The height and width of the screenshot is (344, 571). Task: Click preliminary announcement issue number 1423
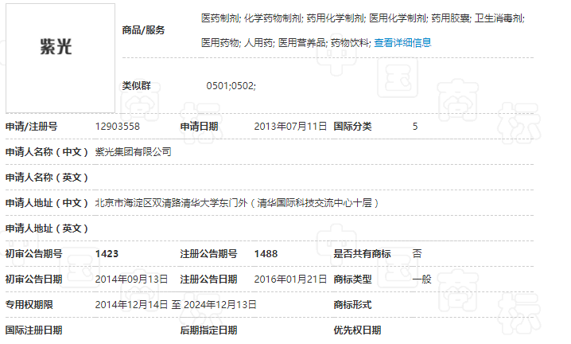pyautogui.click(x=107, y=253)
